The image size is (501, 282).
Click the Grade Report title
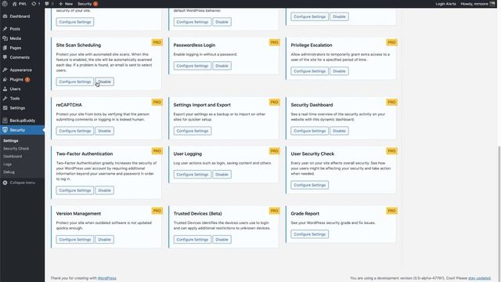[305, 214]
